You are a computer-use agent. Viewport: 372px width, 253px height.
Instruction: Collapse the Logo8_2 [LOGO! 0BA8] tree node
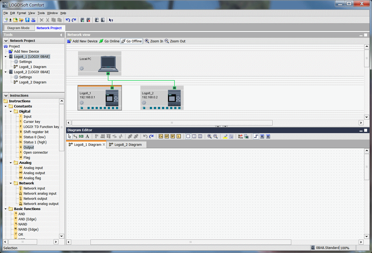[6, 72]
